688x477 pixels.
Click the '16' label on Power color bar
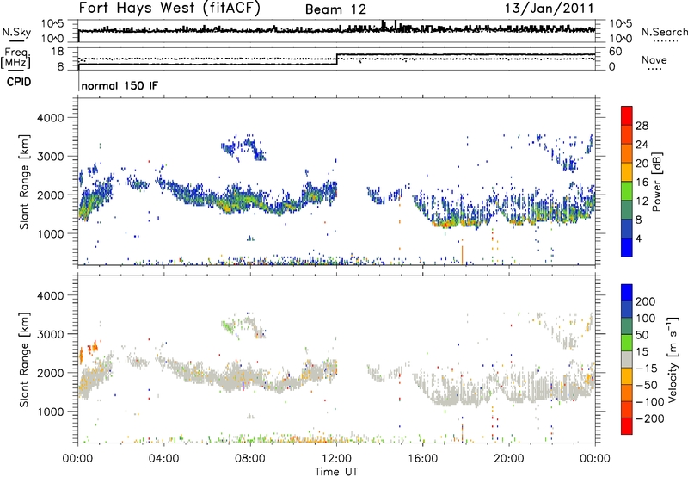point(642,183)
